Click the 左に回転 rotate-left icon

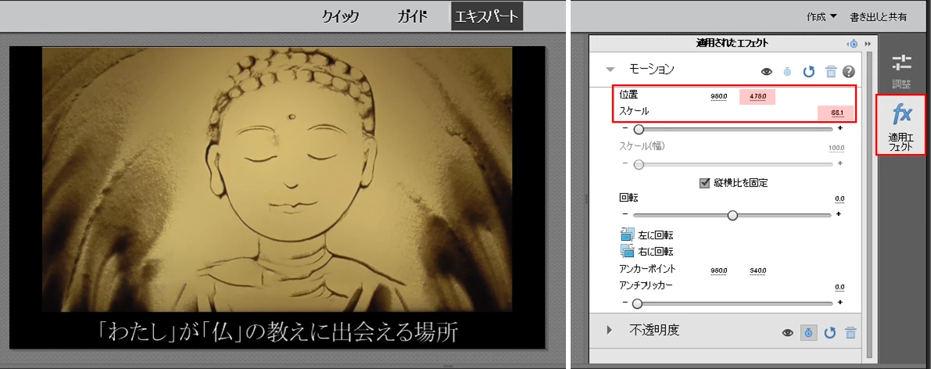(x=627, y=235)
